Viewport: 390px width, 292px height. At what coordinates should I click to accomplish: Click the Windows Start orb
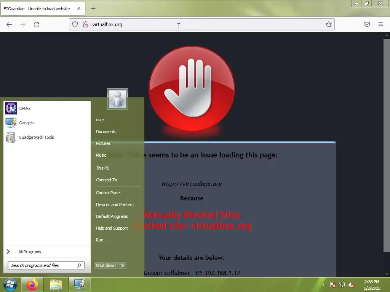tap(10, 284)
